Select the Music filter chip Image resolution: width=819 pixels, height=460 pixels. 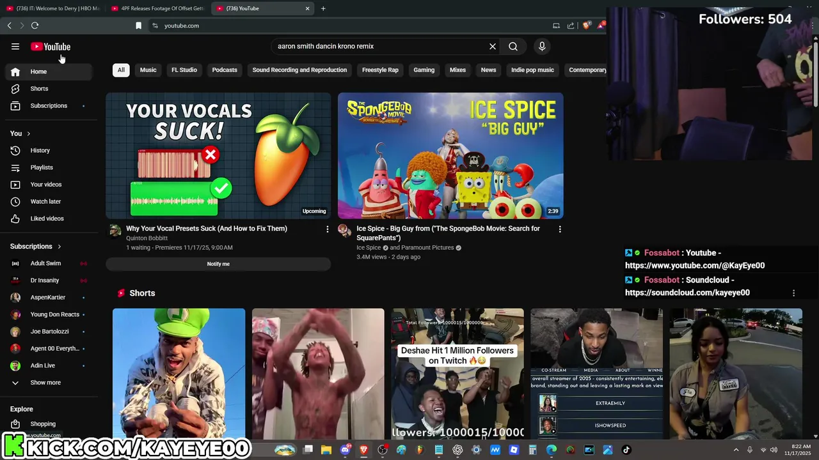coord(148,70)
